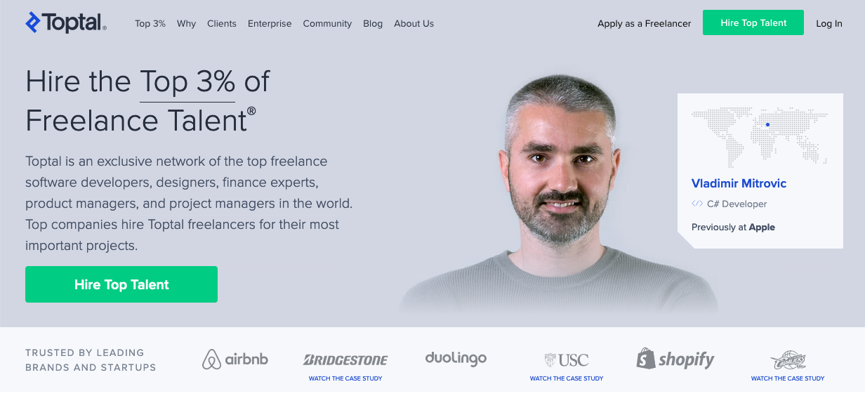Image resolution: width=865 pixels, height=396 pixels.
Task: Navigate to About Us
Action: coord(414,23)
